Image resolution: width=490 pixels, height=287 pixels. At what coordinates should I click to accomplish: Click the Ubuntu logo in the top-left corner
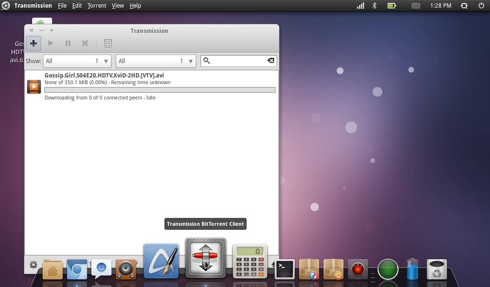(x=6, y=6)
